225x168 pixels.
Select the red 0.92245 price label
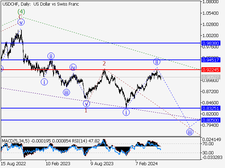(211, 70)
